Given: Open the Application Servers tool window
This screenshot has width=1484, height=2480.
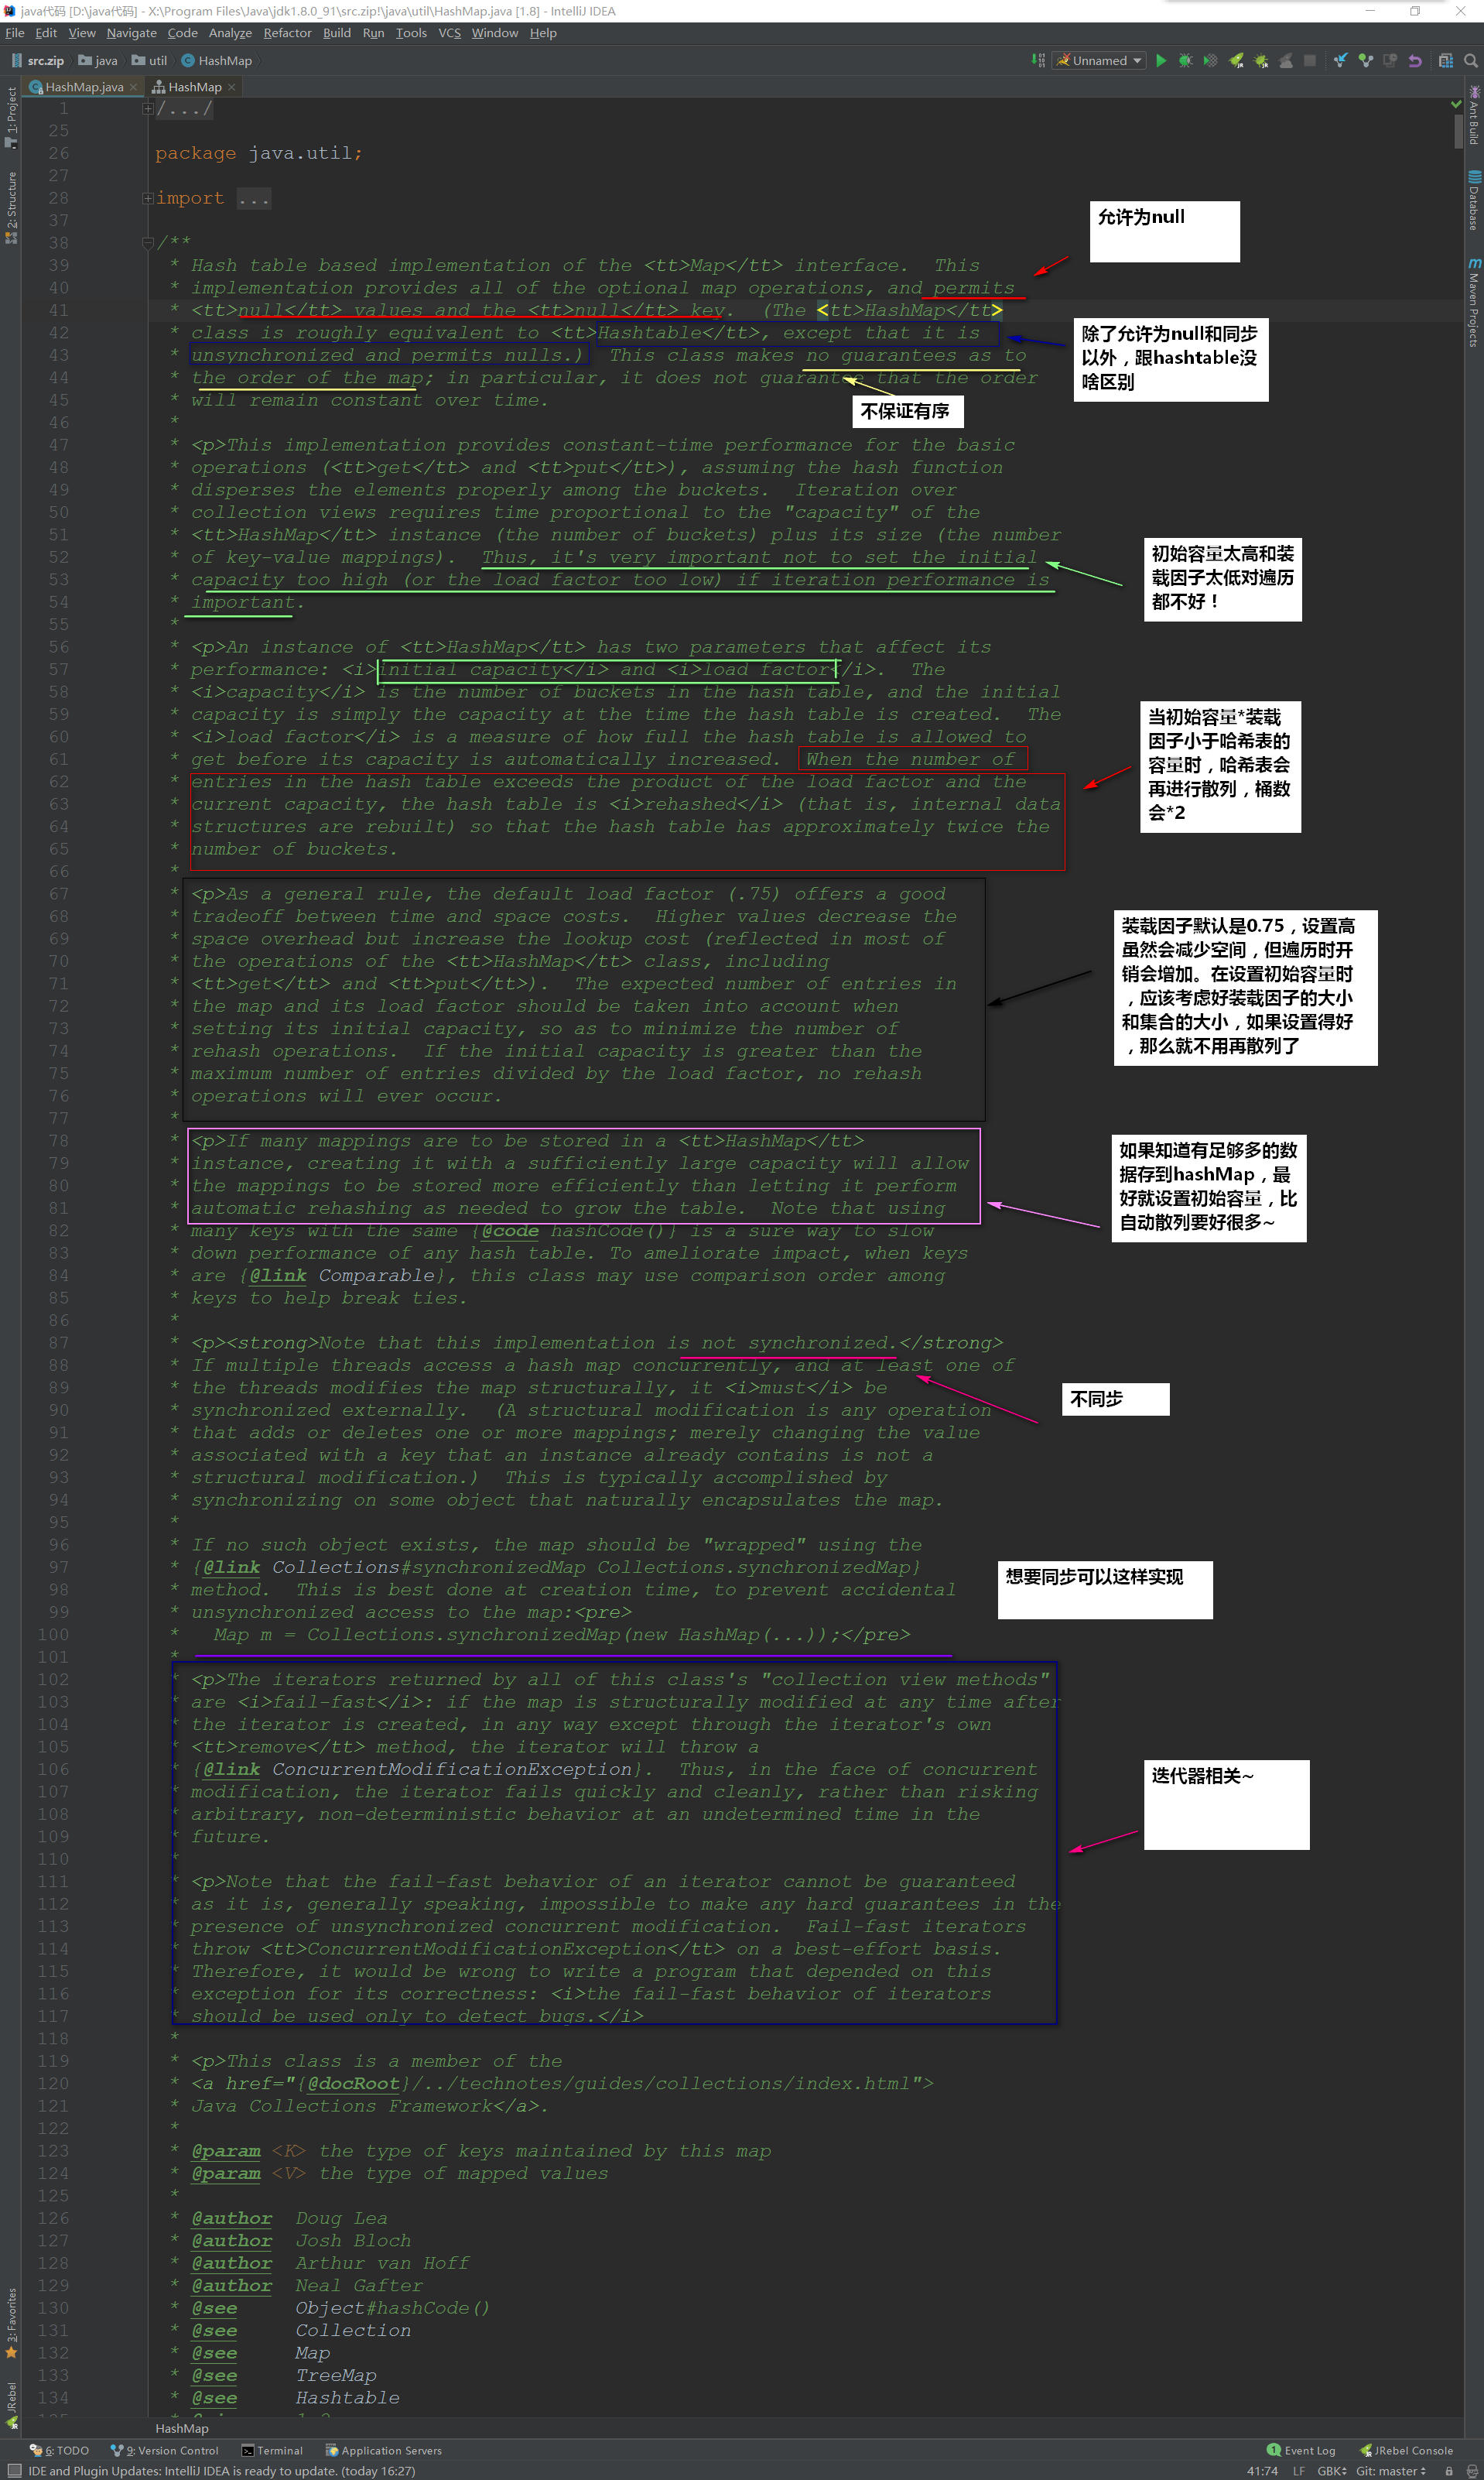Looking at the screenshot, I should pyautogui.click(x=383, y=2450).
